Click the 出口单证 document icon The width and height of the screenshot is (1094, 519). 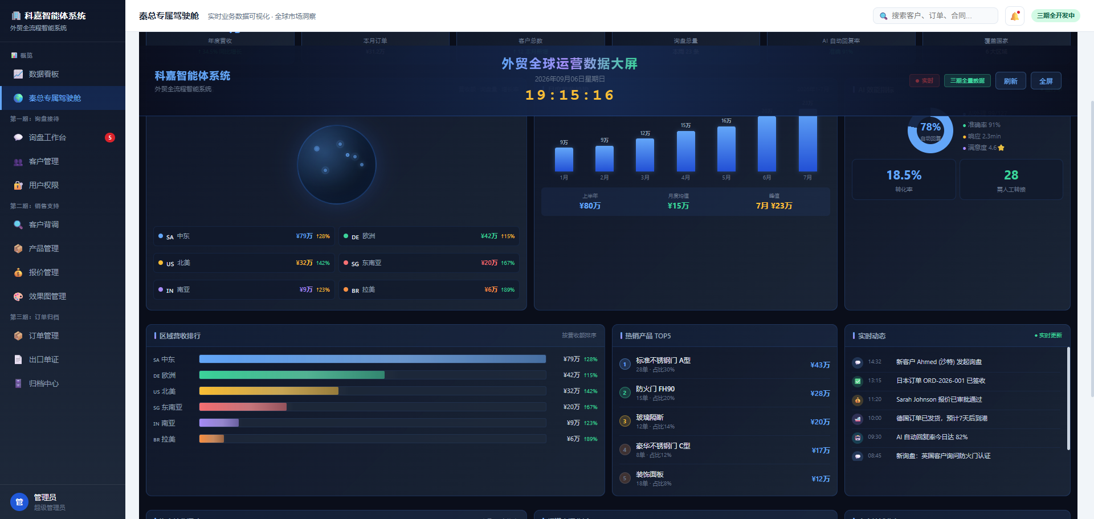click(x=18, y=359)
